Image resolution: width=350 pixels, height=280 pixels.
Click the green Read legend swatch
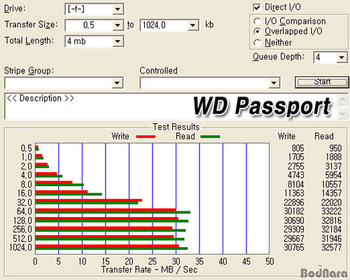click(x=210, y=136)
